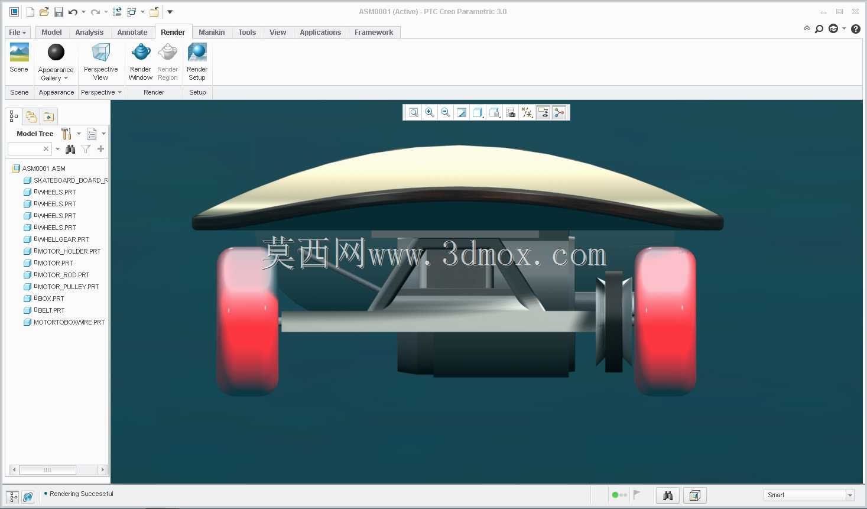Customize quick access toolbar dropdown arrow
The height and width of the screenshot is (509, 867).
click(170, 12)
